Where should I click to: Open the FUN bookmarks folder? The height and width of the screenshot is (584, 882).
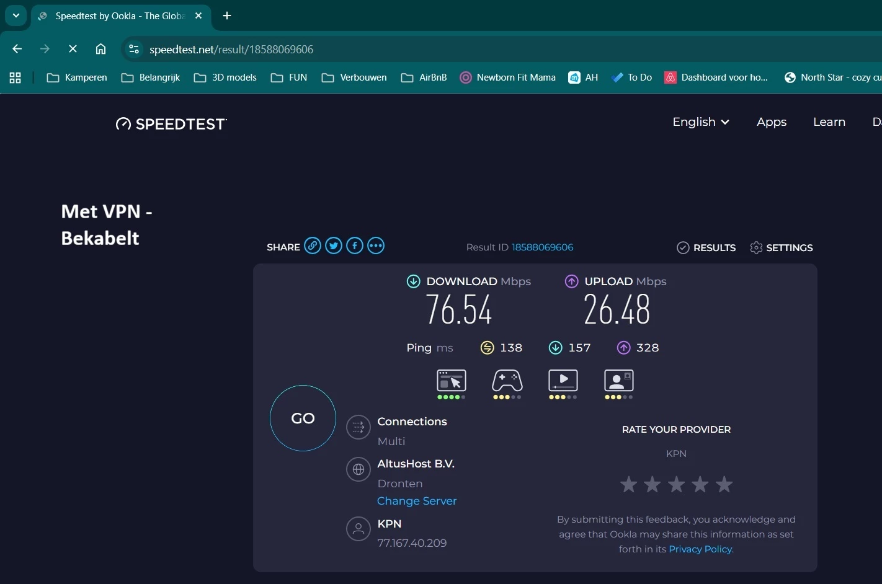[289, 77]
